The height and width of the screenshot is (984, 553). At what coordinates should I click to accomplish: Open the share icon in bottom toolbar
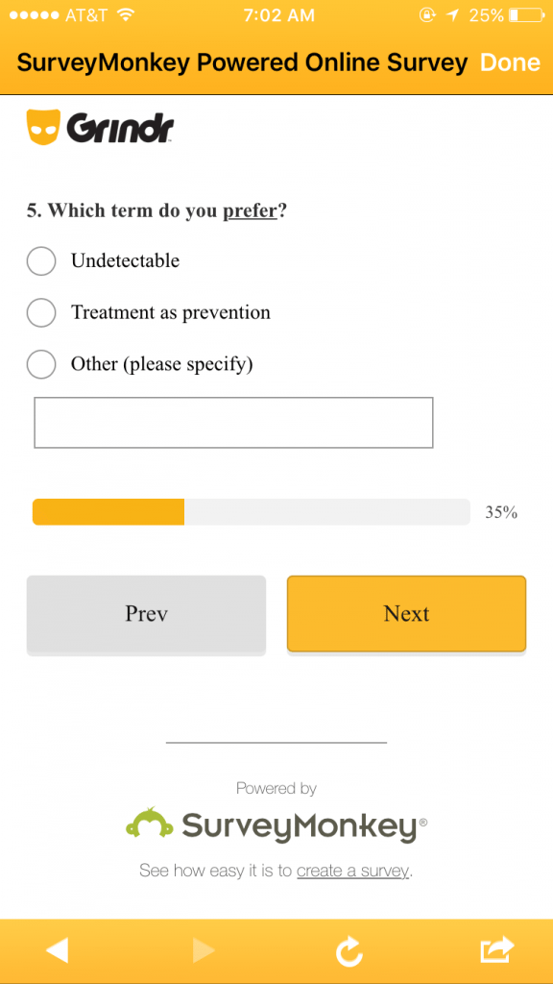[496, 949]
